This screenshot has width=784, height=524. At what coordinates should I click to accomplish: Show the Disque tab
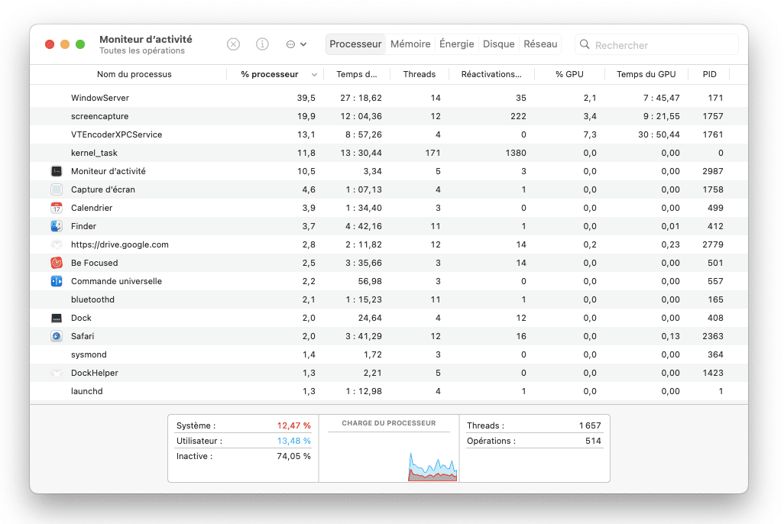click(498, 44)
